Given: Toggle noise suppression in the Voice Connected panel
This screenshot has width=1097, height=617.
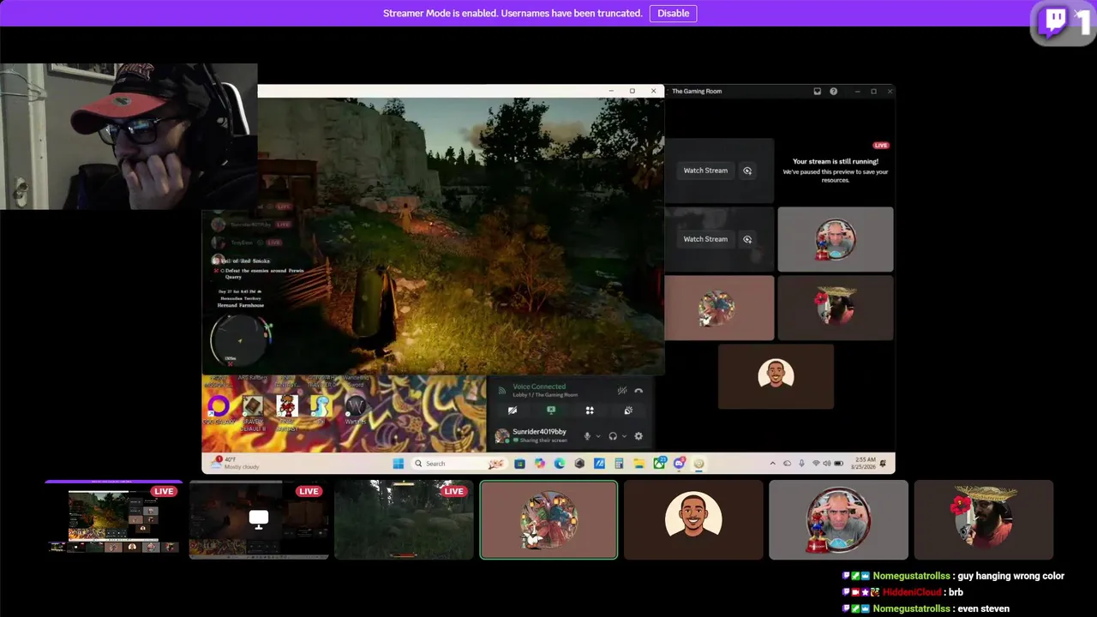Looking at the screenshot, I should tap(622, 391).
